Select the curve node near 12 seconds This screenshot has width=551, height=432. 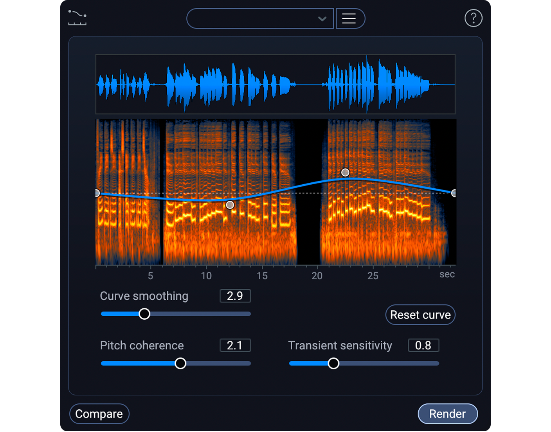coord(230,204)
